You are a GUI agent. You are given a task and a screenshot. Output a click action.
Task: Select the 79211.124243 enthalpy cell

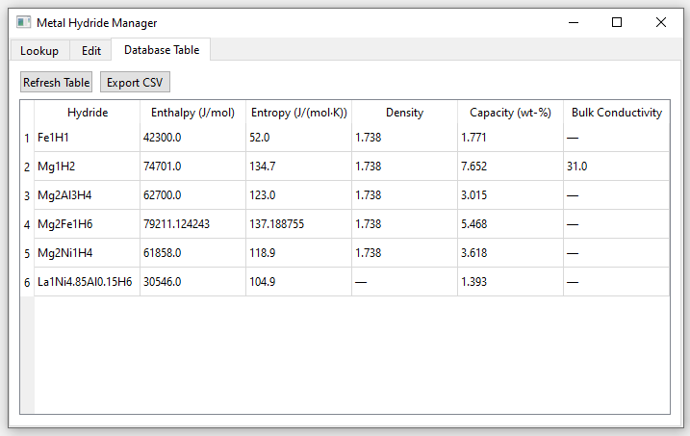(x=192, y=224)
